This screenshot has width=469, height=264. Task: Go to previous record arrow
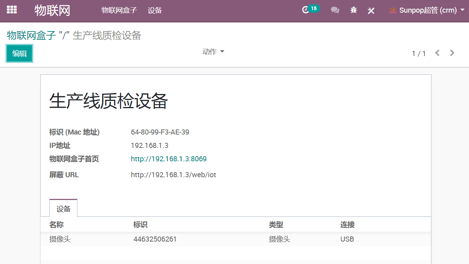click(x=437, y=53)
